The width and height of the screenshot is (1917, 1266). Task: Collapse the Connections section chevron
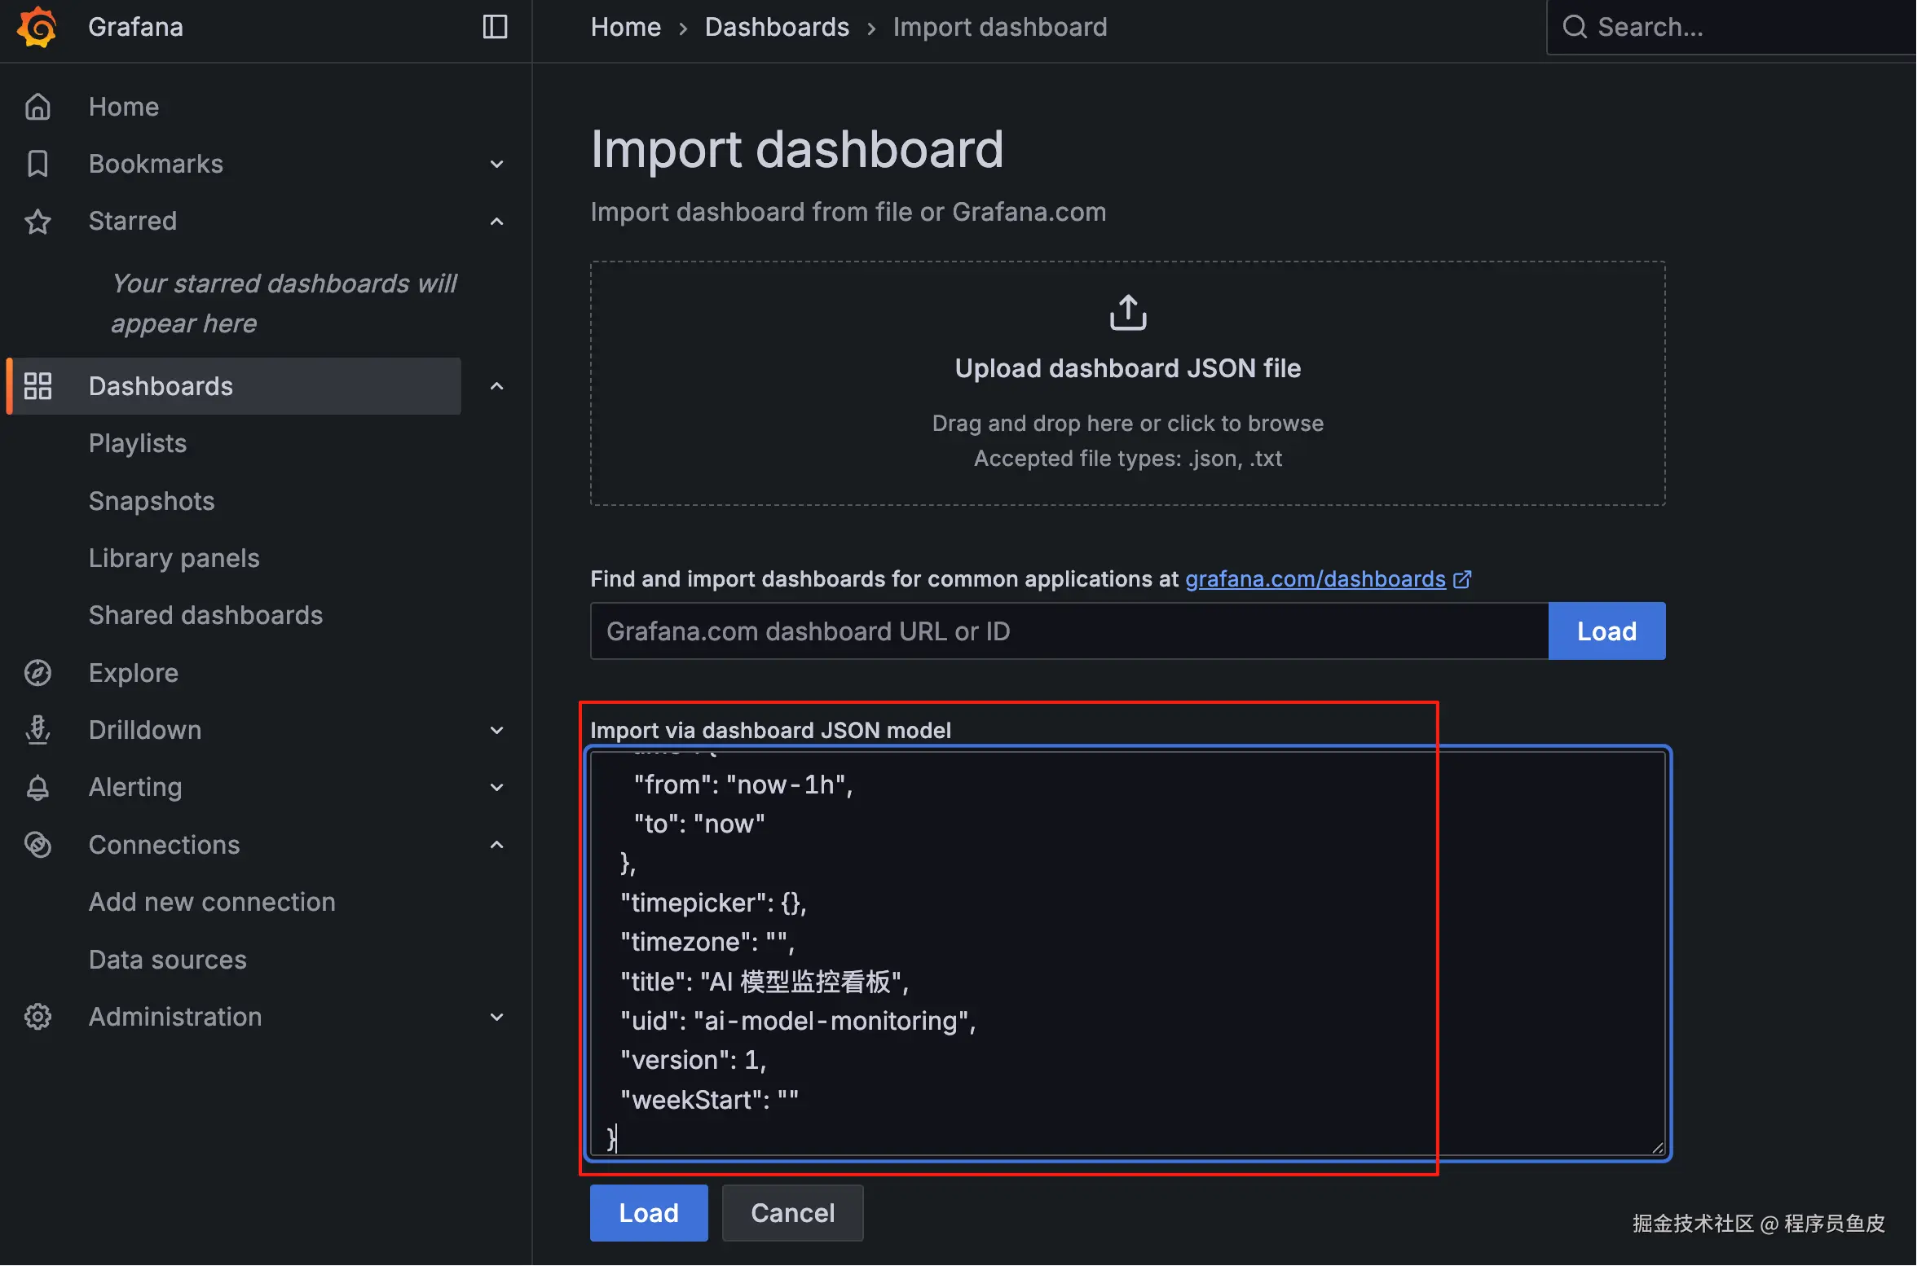(x=496, y=845)
